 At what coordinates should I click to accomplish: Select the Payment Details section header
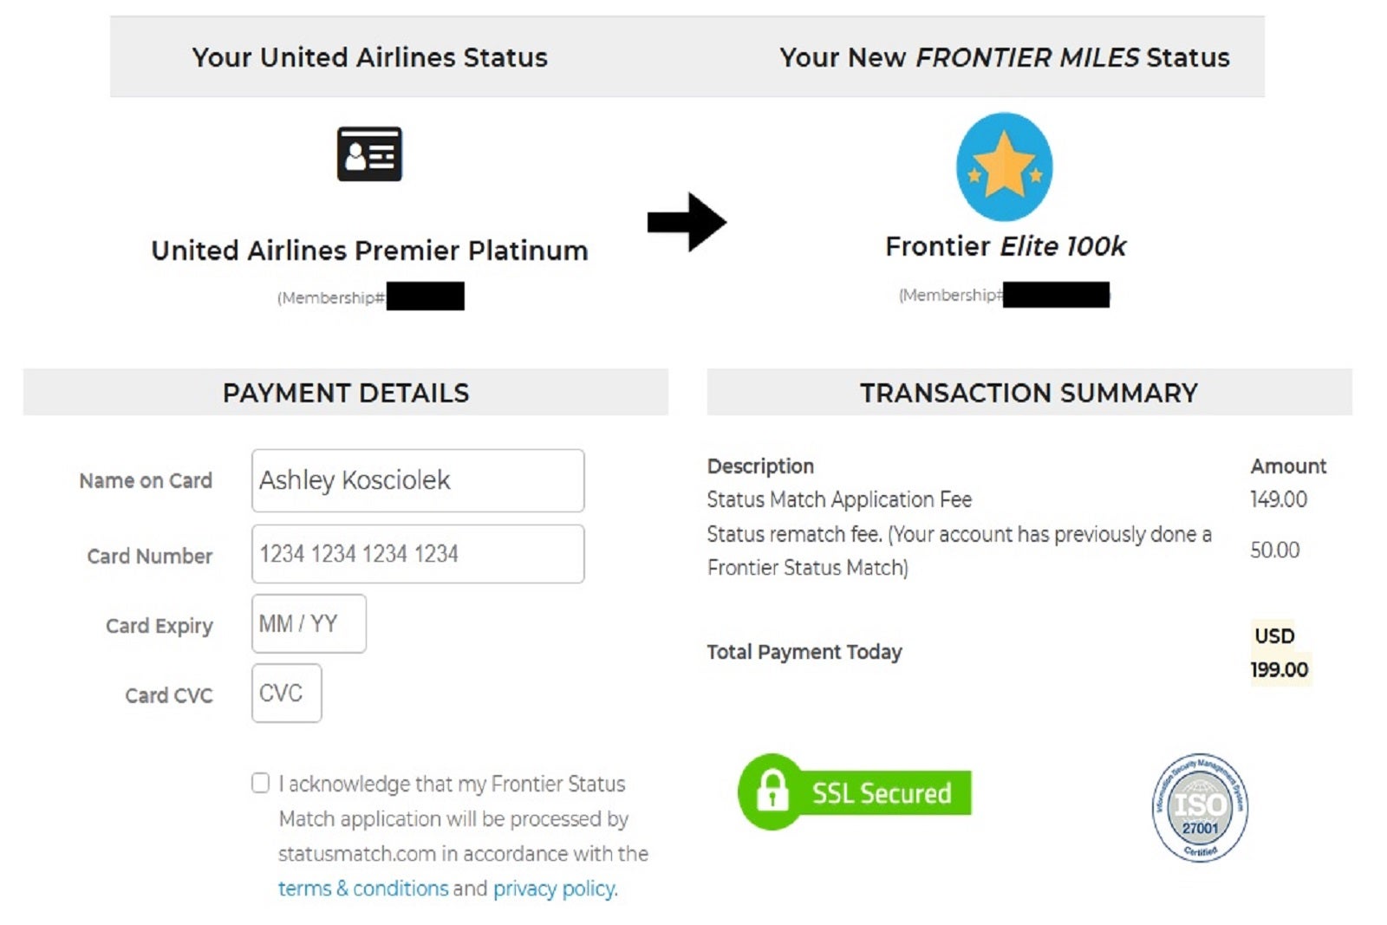346,393
